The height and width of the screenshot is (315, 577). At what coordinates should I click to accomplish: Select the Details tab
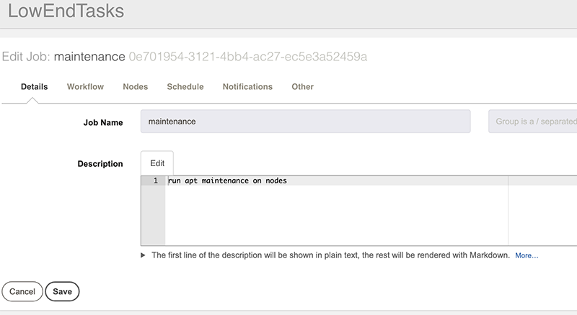point(34,87)
